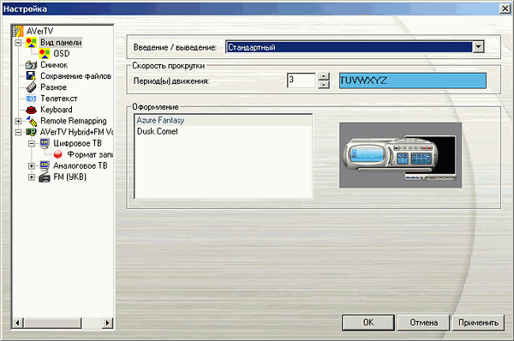The height and width of the screenshot is (341, 514).
Task: Open the Телетекст settings
Action: [x=59, y=99]
